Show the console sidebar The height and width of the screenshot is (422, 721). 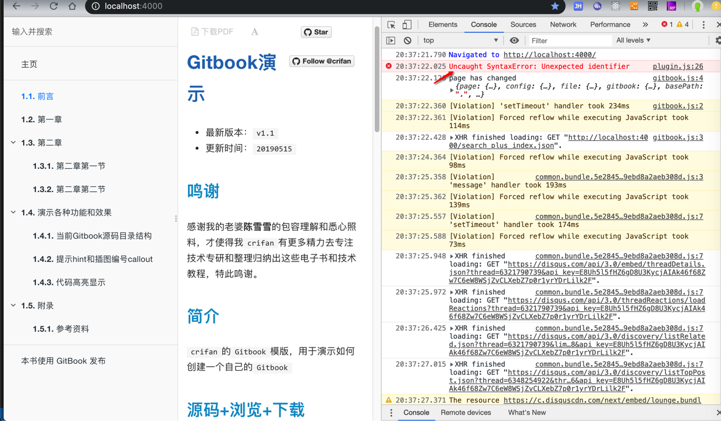[391, 41]
